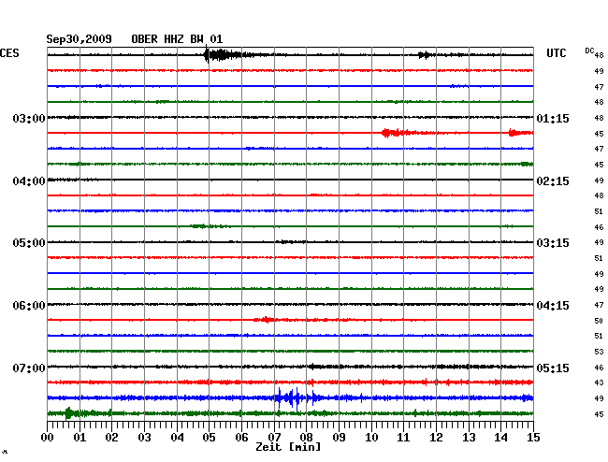
Task: Click the UTC column header
Action: 556,53
